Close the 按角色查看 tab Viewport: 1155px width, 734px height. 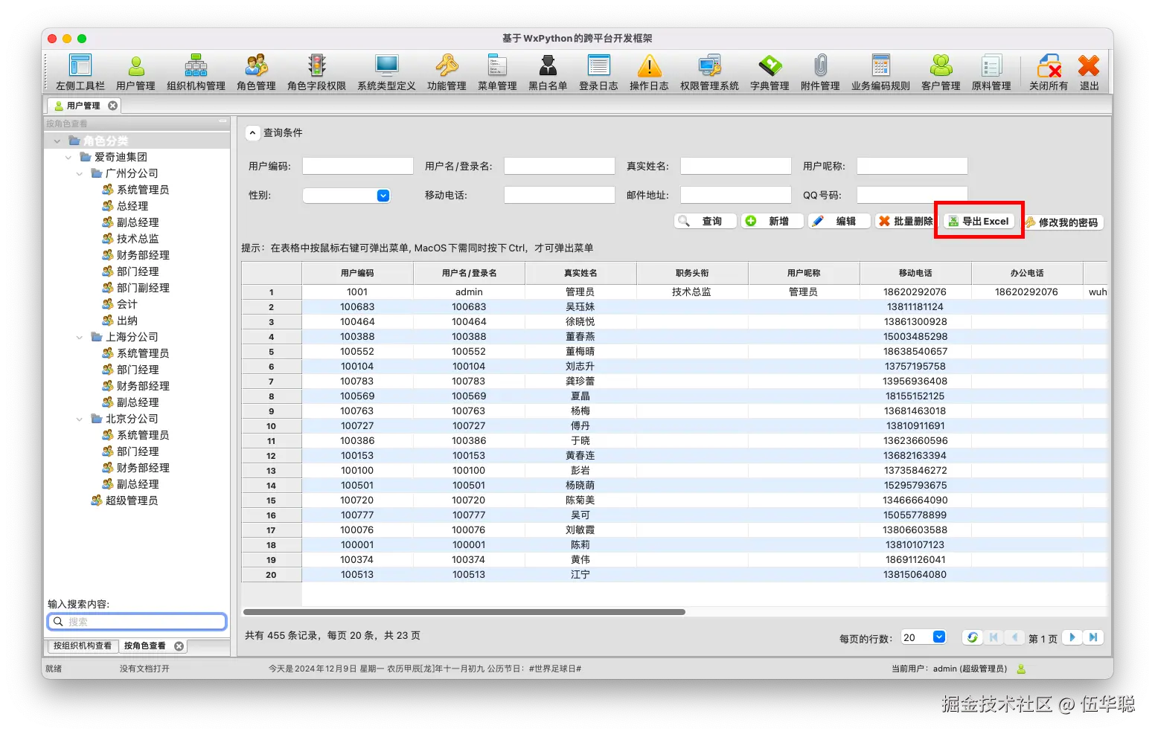coord(179,646)
